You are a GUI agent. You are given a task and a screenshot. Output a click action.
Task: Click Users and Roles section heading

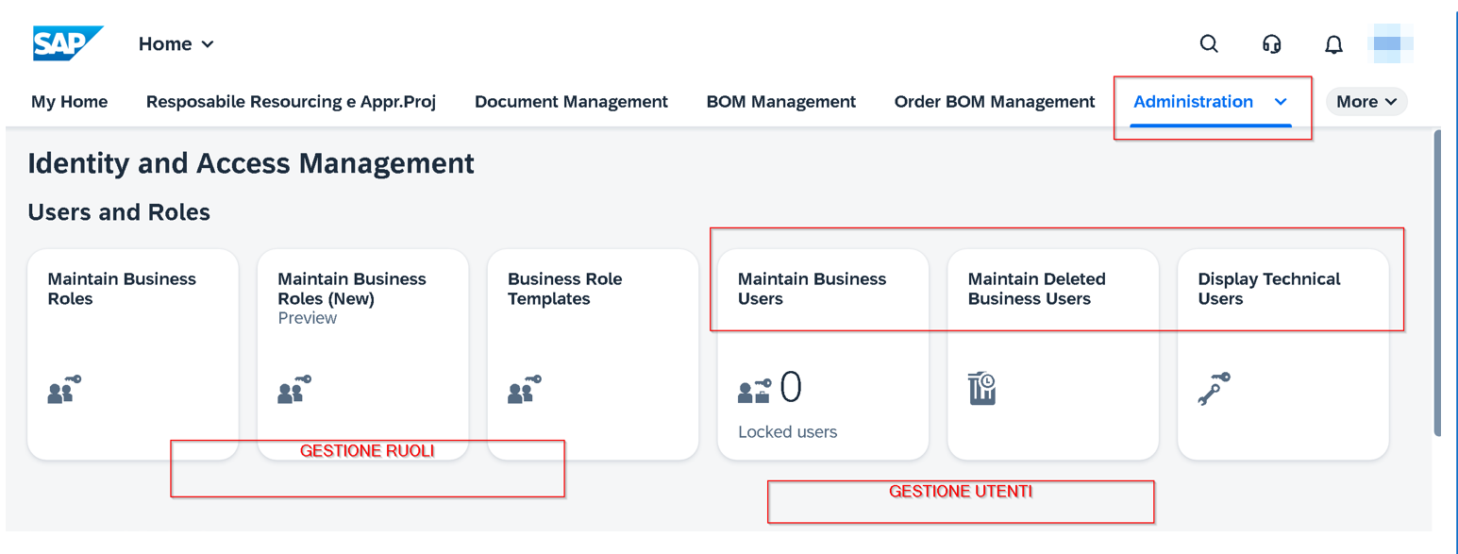(119, 212)
